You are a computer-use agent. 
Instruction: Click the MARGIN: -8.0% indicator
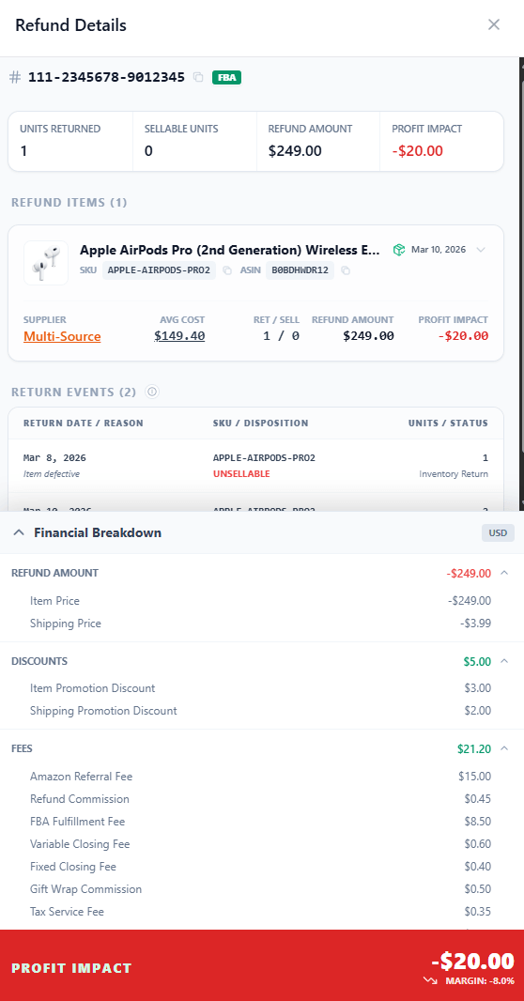[480, 980]
